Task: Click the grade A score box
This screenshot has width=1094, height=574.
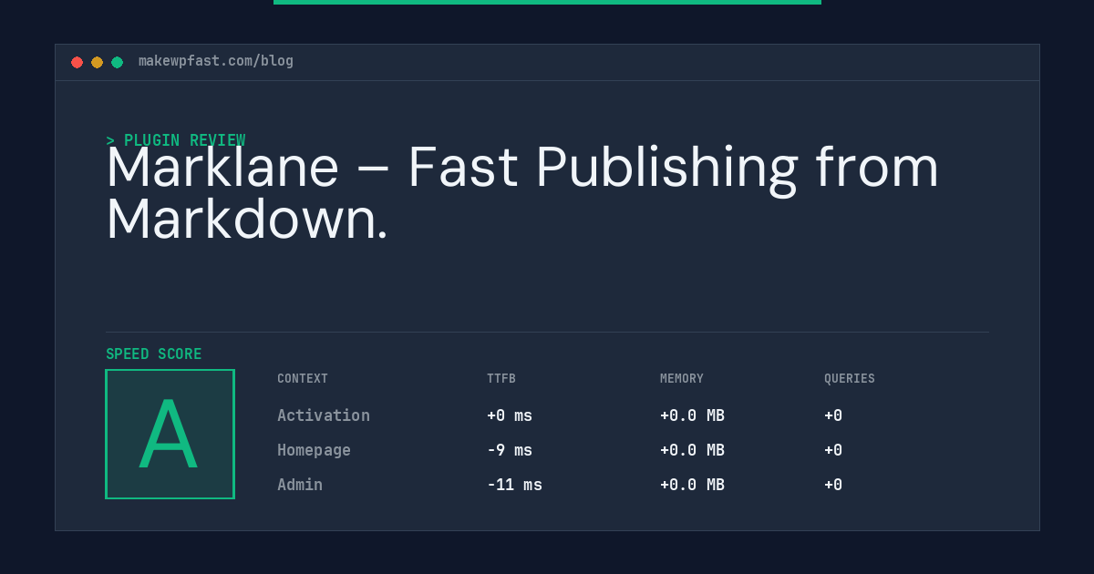Action: (x=170, y=434)
